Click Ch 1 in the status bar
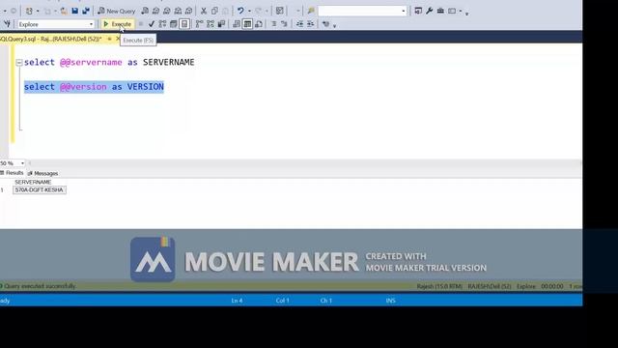The image size is (618, 348). click(x=326, y=301)
